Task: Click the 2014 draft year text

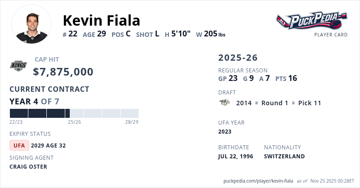Action: (243, 103)
